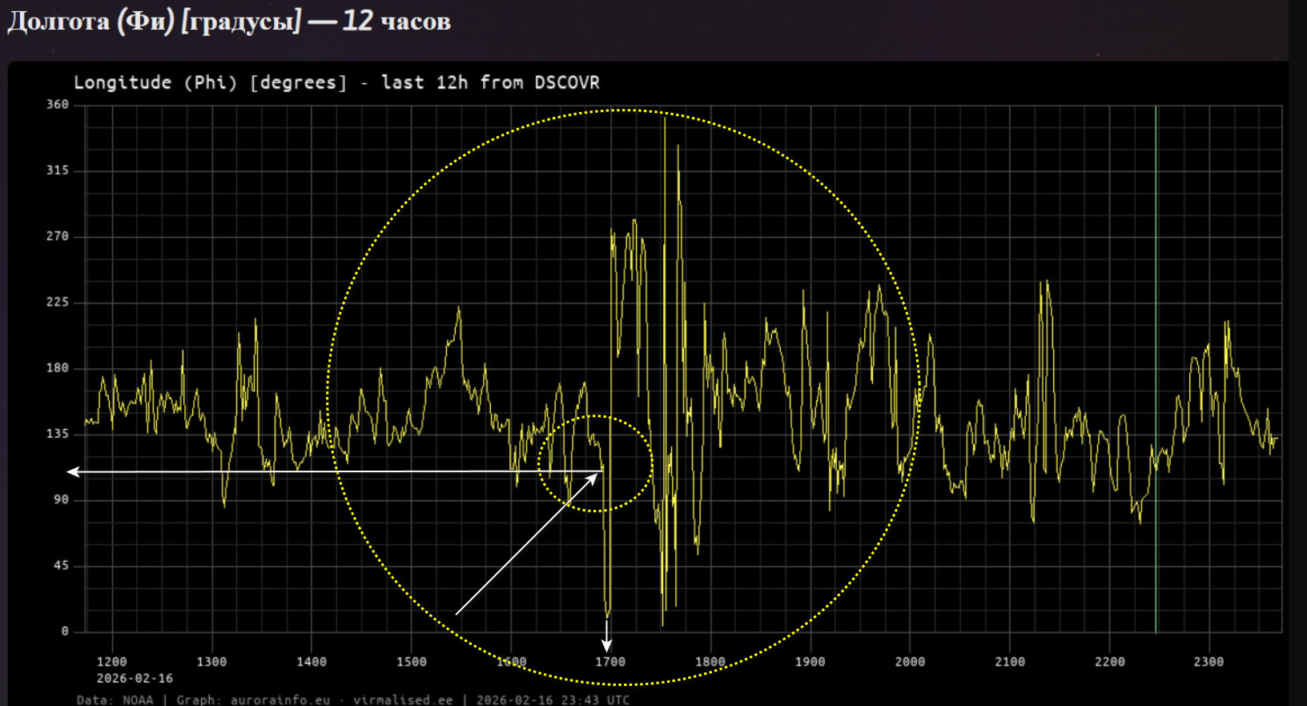Click the 2300 time label on the x-axis
The height and width of the screenshot is (706, 1307).
click(1208, 662)
